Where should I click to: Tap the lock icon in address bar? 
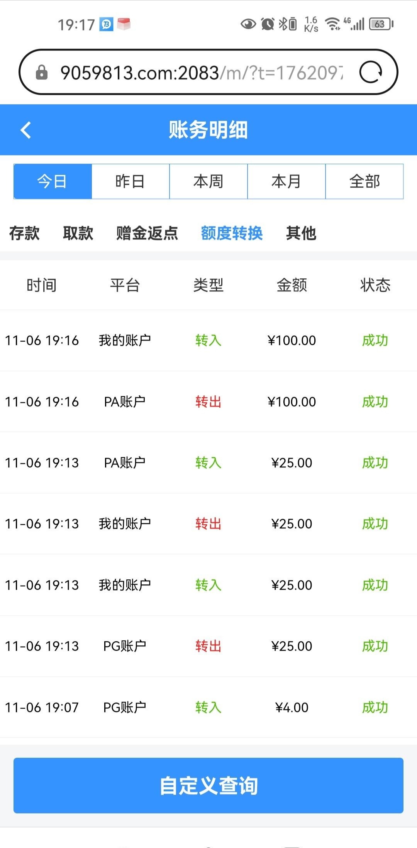tap(41, 73)
